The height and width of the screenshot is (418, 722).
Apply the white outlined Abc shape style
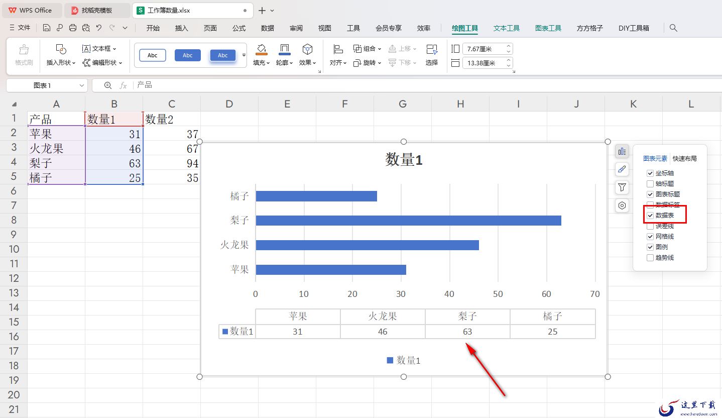point(153,55)
